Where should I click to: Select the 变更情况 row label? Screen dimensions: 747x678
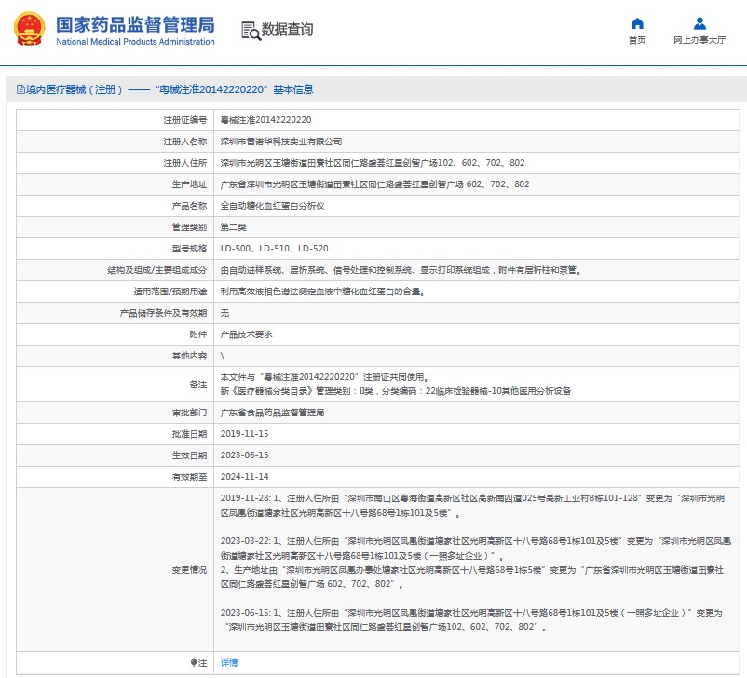click(189, 570)
